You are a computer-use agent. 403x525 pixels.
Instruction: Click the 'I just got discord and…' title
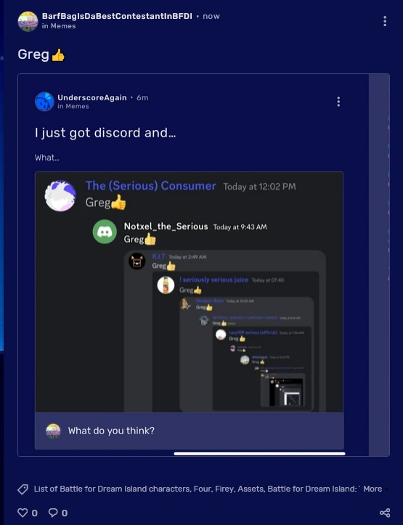point(105,133)
